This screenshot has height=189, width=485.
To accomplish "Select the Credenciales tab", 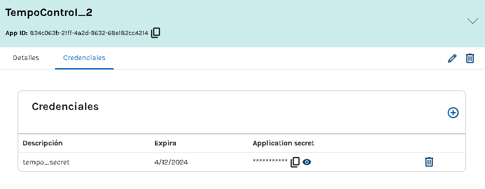I will point(84,58).
